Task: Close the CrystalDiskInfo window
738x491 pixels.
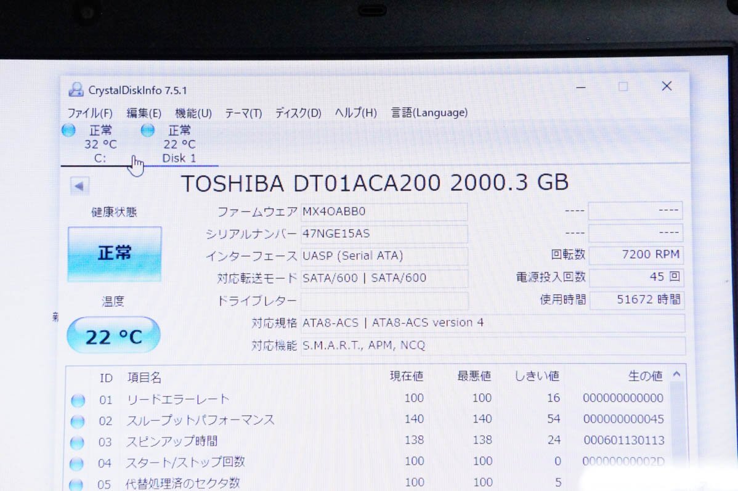Action: pyautogui.click(x=667, y=86)
